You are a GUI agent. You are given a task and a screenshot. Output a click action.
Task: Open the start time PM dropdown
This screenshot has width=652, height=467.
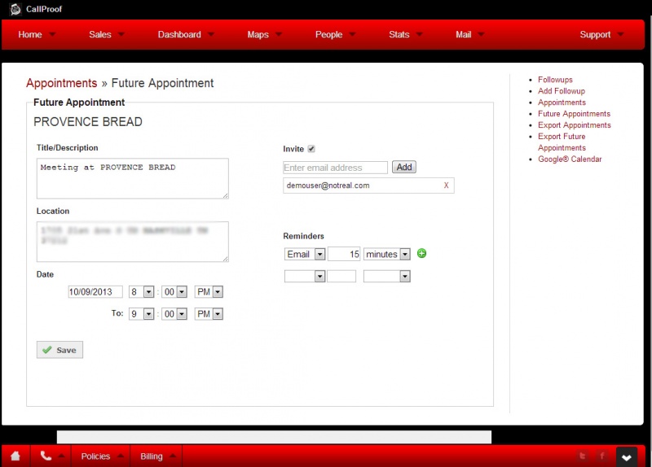[x=209, y=292]
